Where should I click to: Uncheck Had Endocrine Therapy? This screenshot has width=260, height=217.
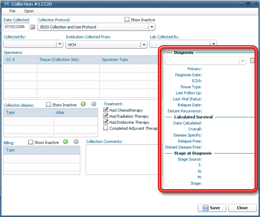106,122
